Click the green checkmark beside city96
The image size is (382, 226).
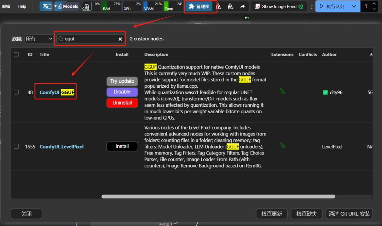click(x=325, y=92)
